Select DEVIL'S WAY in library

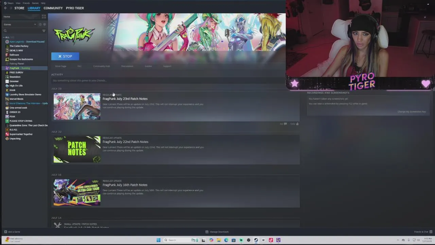tap(16, 50)
